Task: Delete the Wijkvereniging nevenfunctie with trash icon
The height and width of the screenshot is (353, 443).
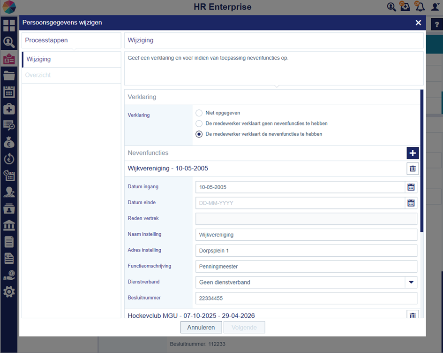Action: (413, 169)
